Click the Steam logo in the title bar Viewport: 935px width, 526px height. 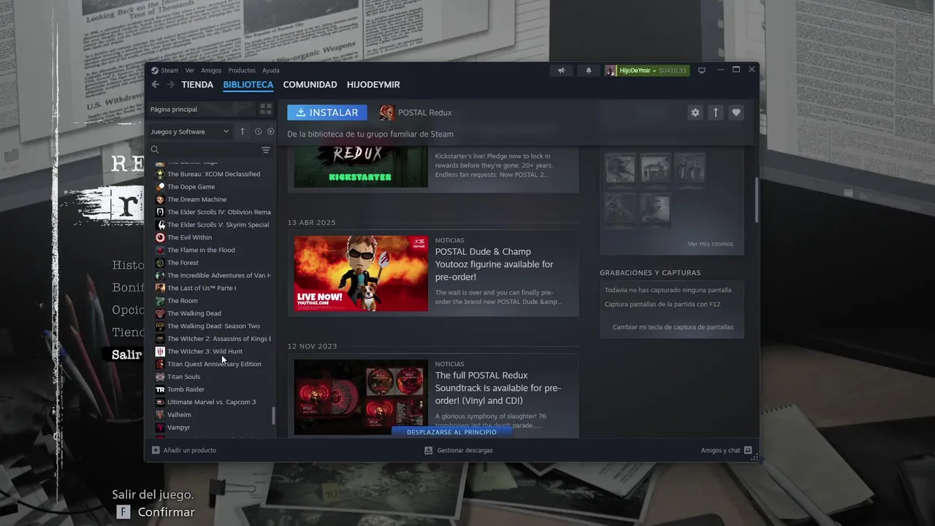155,71
